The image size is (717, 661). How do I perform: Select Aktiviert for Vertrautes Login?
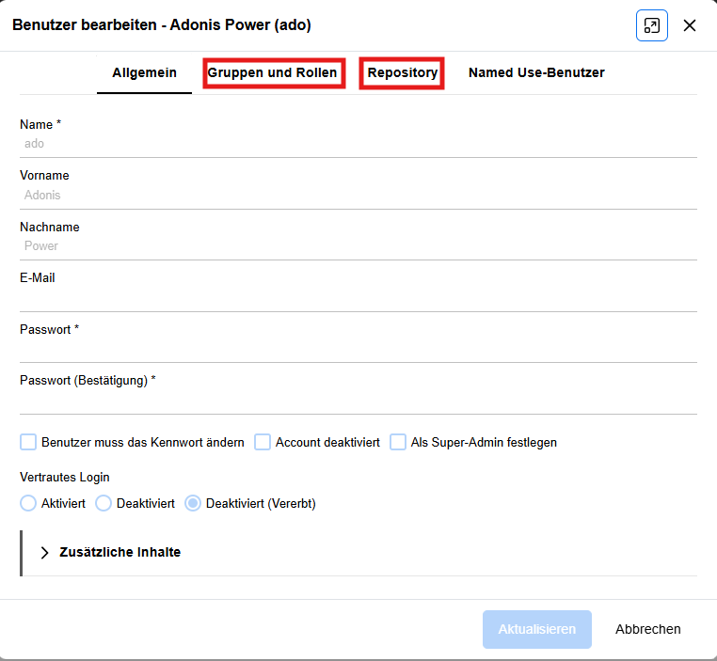click(28, 503)
